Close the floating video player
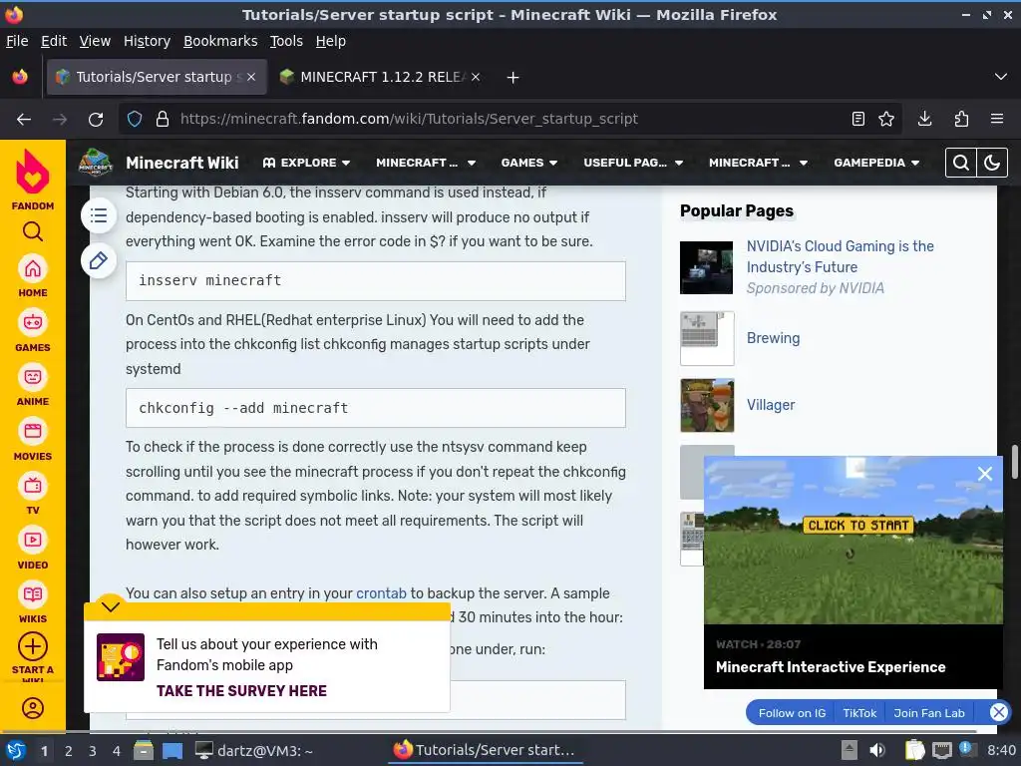This screenshot has height=766, width=1021. point(984,474)
